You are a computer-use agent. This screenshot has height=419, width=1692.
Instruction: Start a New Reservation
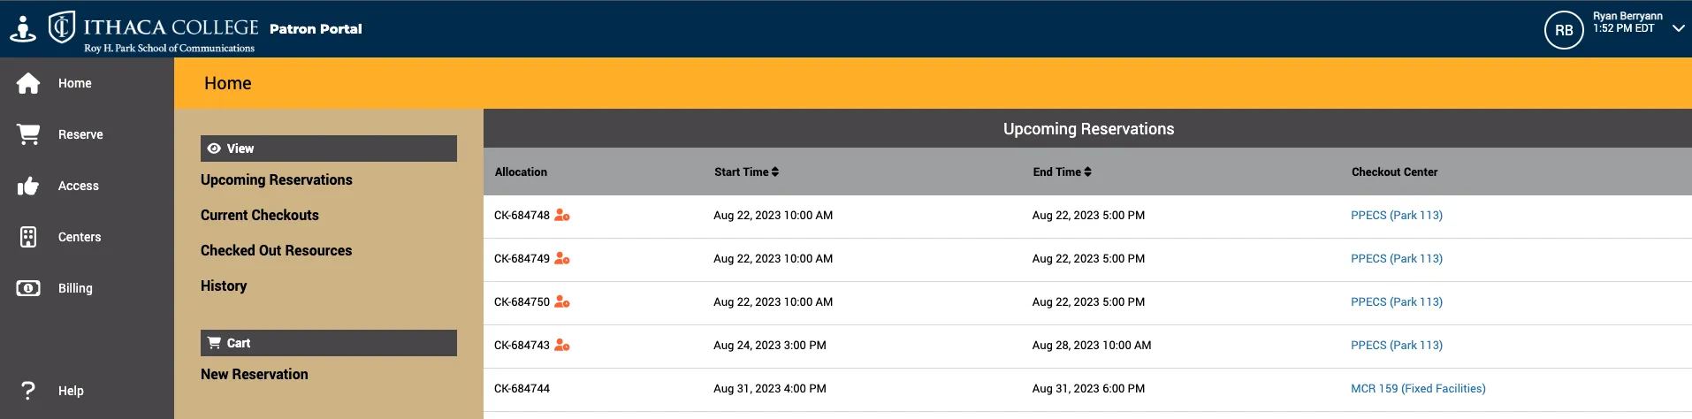[255, 374]
